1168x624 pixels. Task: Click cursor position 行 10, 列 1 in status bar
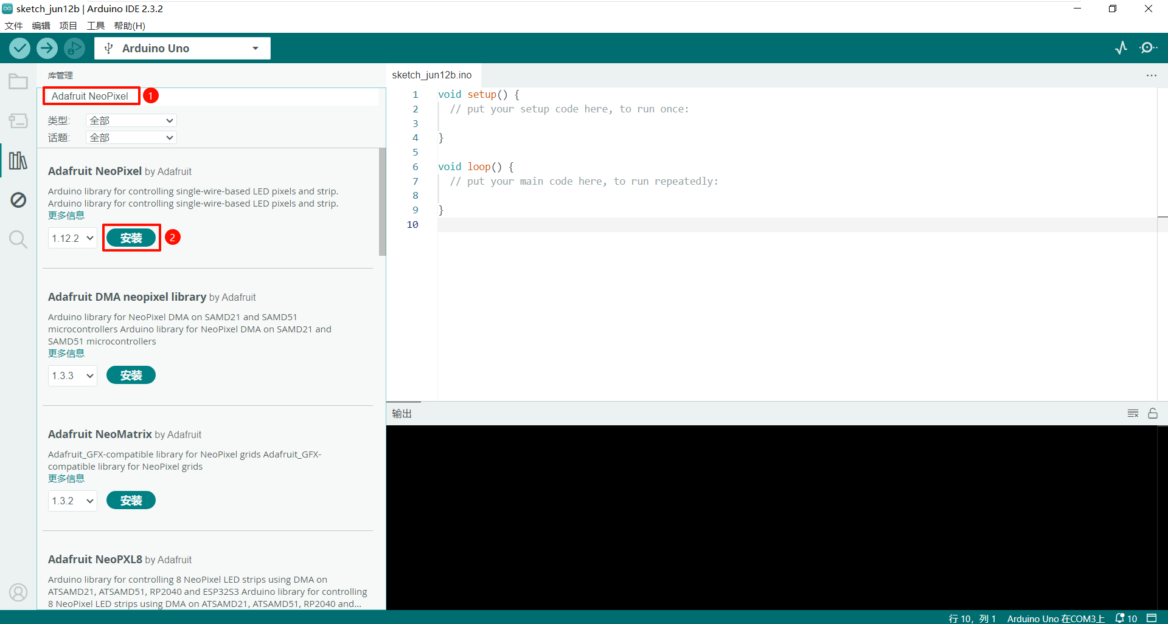[x=972, y=619]
